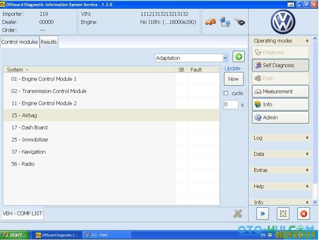Click the crossed tools icon at bottom
This screenshot has height=240, width=319.
coord(238,214)
